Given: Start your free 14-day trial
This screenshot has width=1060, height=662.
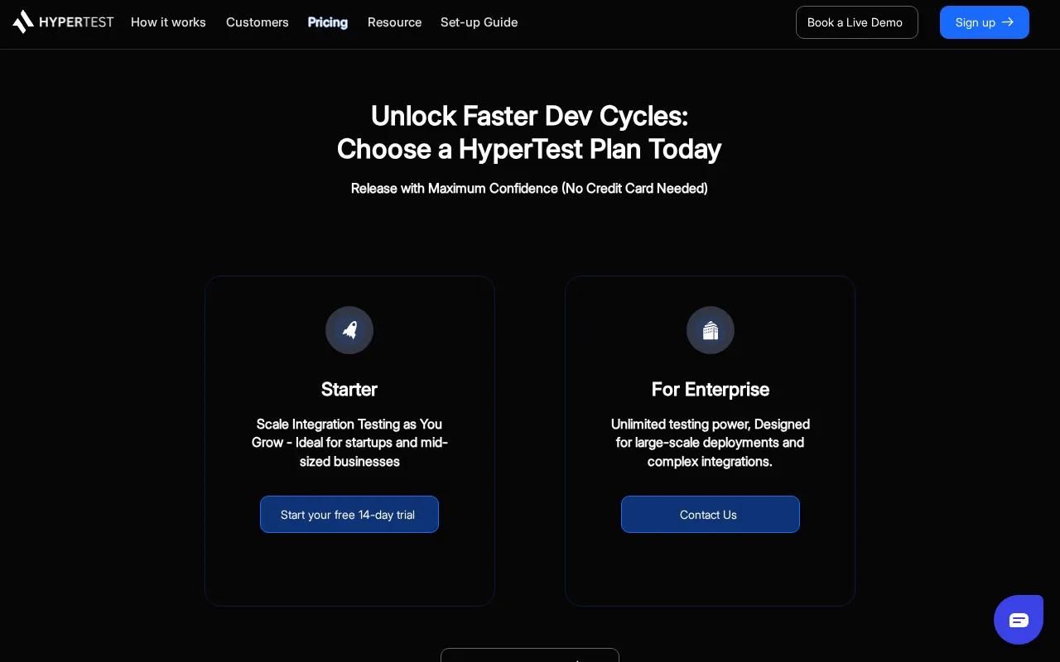Looking at the screenshot, I should pyautogui.click(x=349, y=515).
